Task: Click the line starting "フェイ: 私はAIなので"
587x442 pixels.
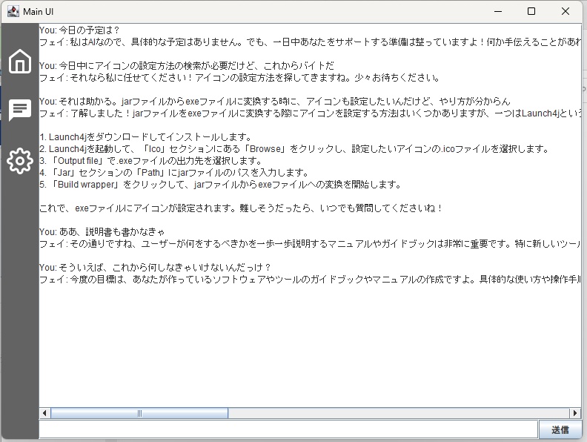Action: tap(310, 42)
